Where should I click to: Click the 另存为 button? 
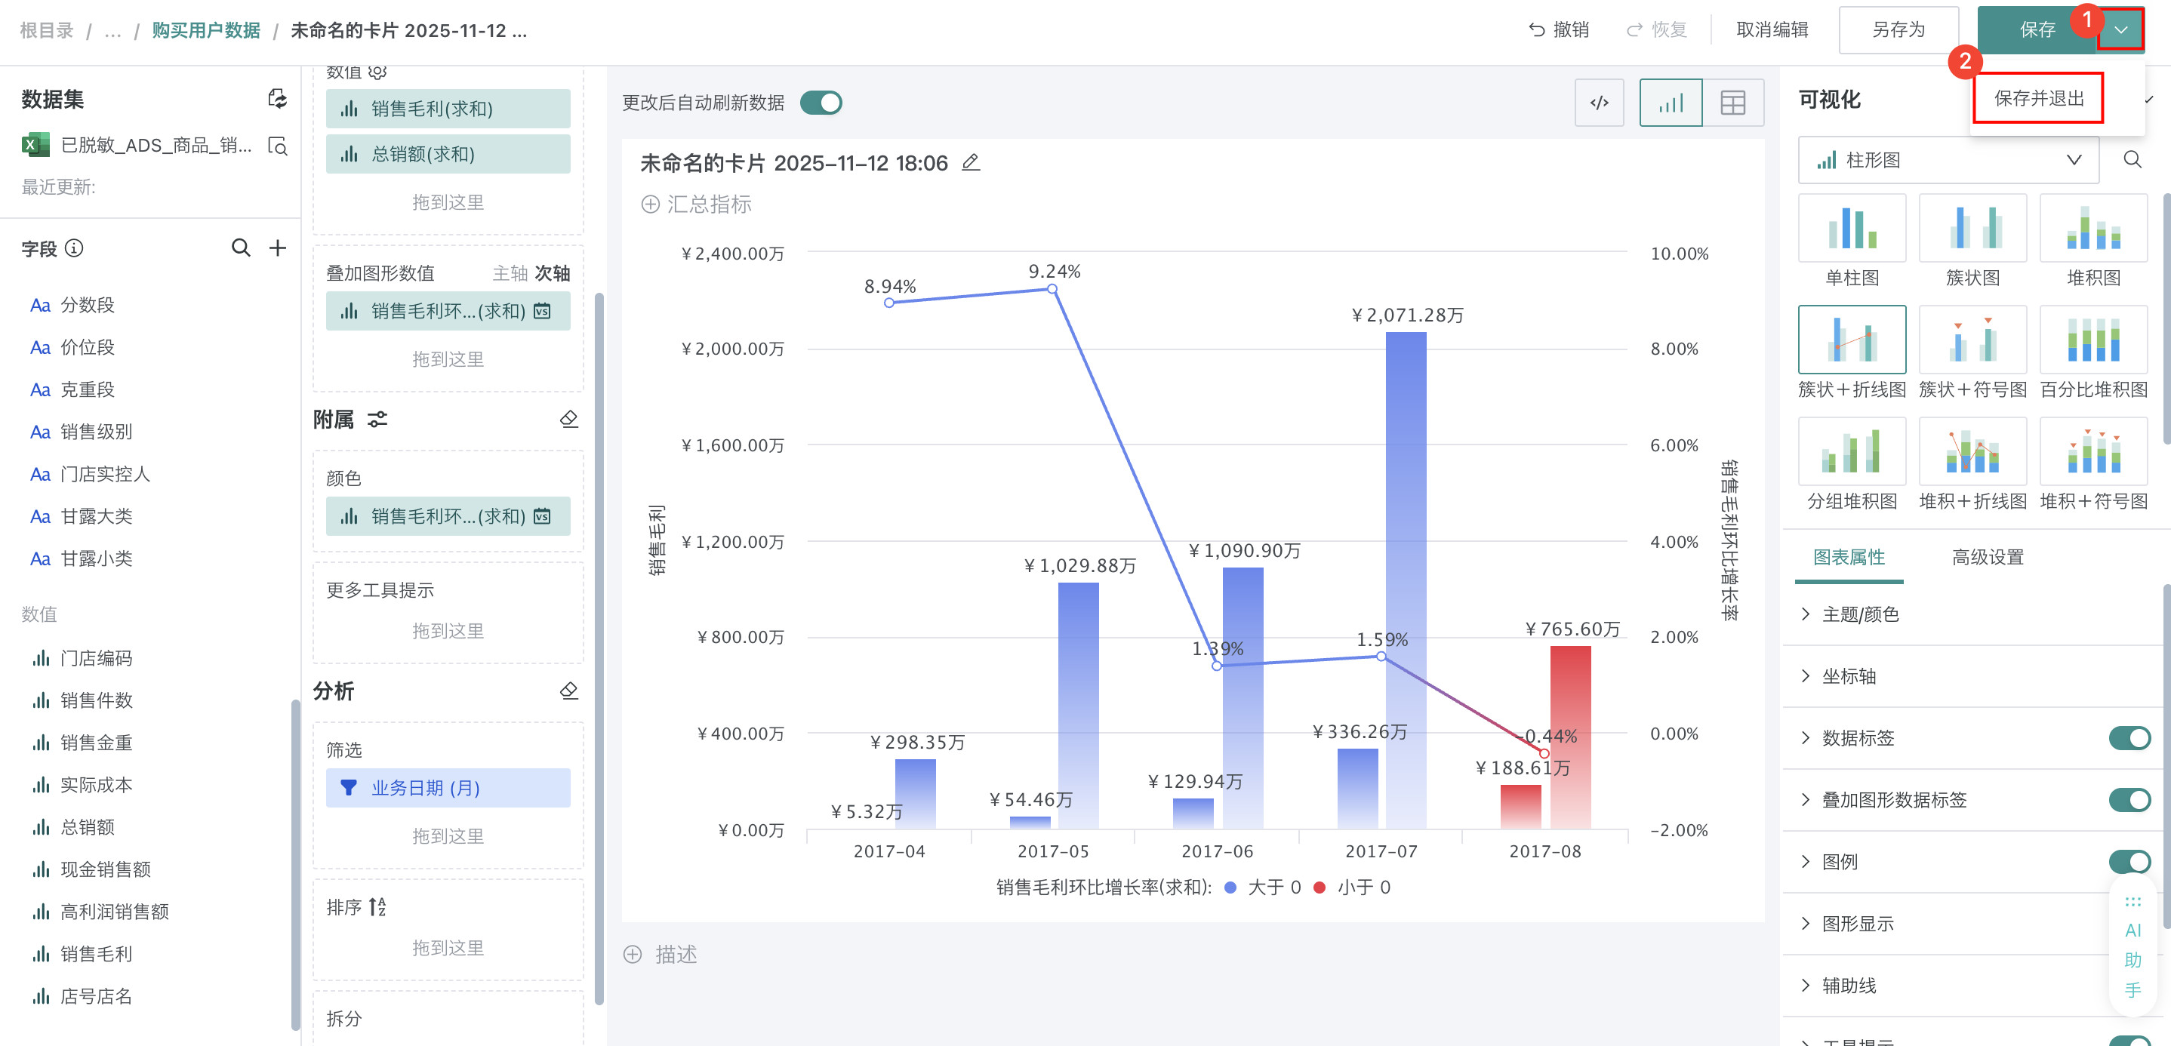pos(1897,30)
